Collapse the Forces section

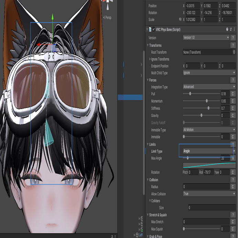148,80
